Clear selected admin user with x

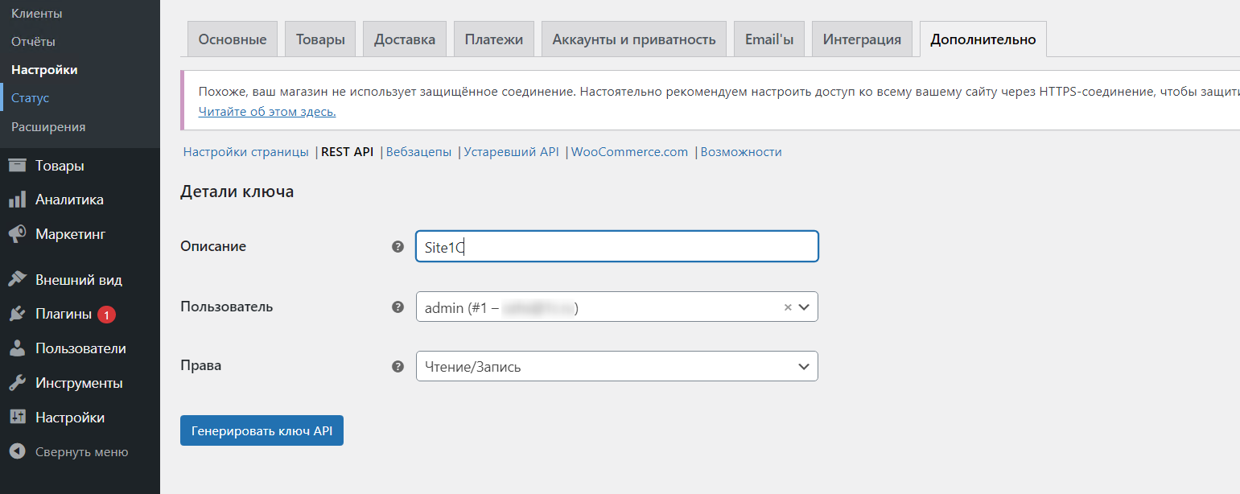pyautogui.click(x=788, y=307)
